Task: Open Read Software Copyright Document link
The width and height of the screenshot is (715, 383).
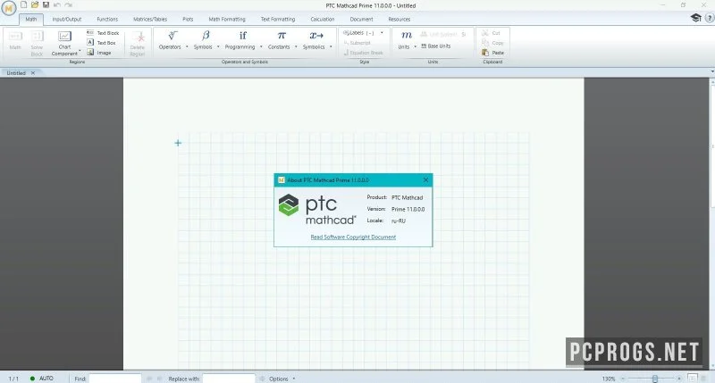Action: pos(353,237)
